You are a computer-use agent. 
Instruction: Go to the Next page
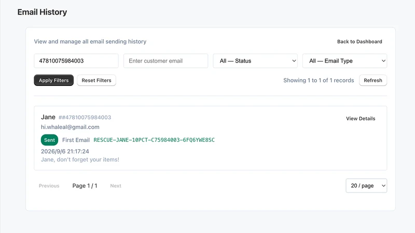(116, 186)
